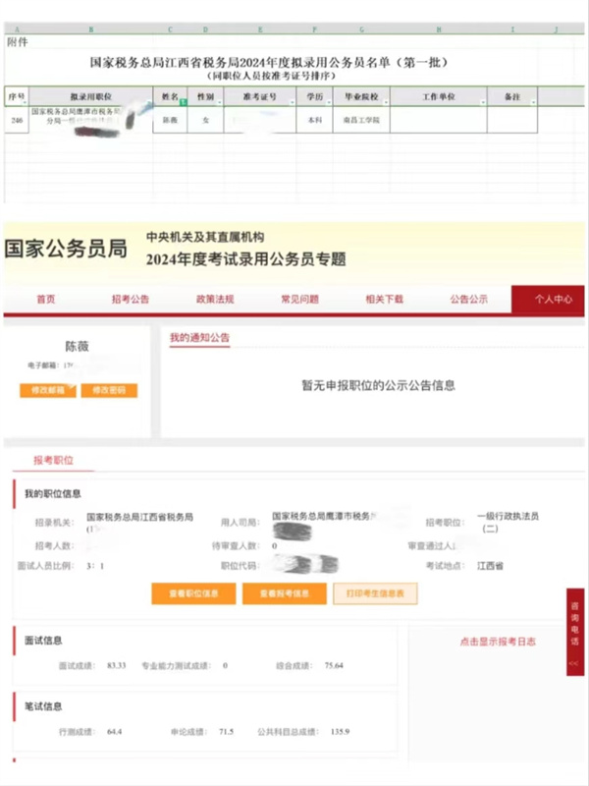589x786 pixels.
Task: Click the 修改密码 button
Action: click(109, 390)
